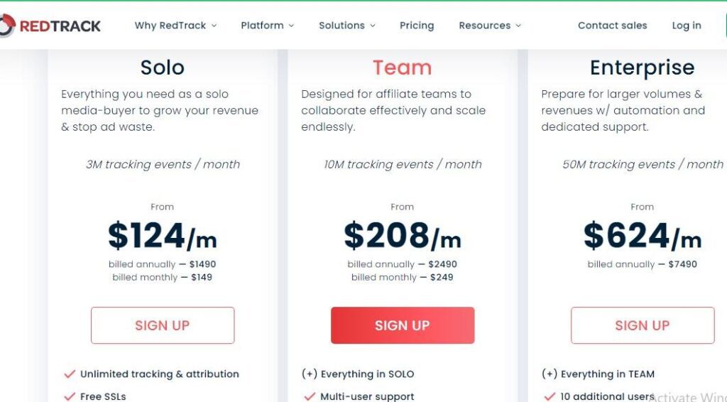Open the Platform dropdown menu
727x402 pixels.
pyautogui.click(x=267, y=26)
